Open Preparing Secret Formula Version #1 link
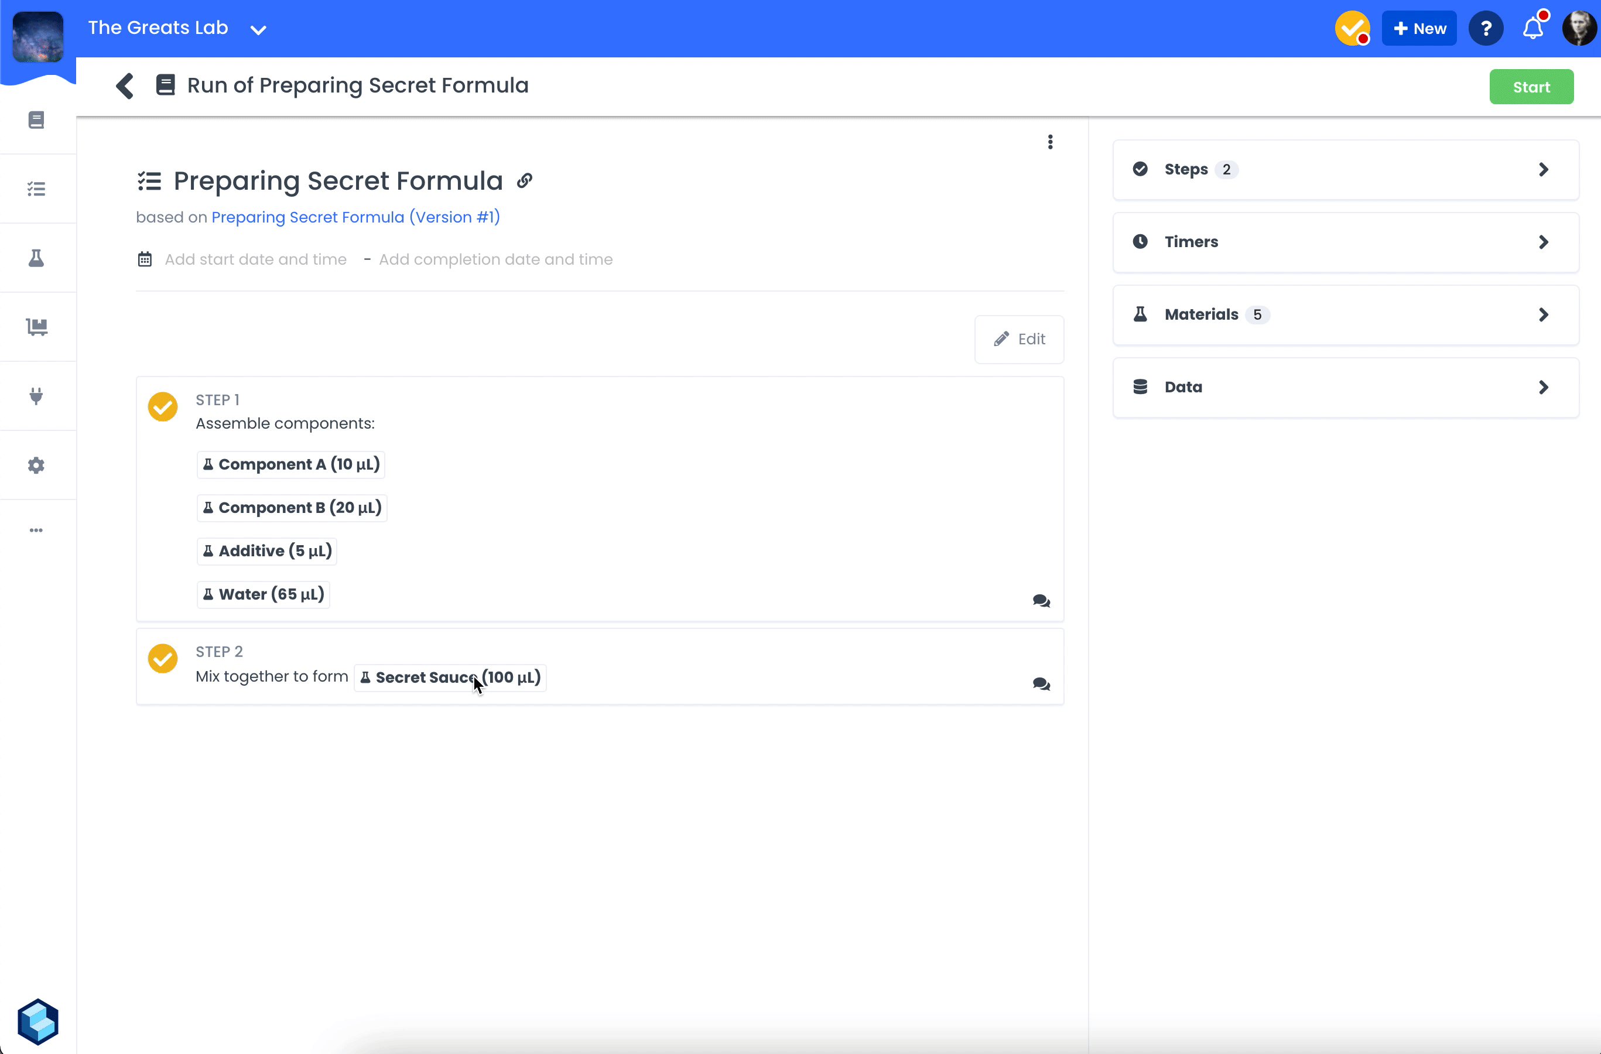 coord(355,217)
